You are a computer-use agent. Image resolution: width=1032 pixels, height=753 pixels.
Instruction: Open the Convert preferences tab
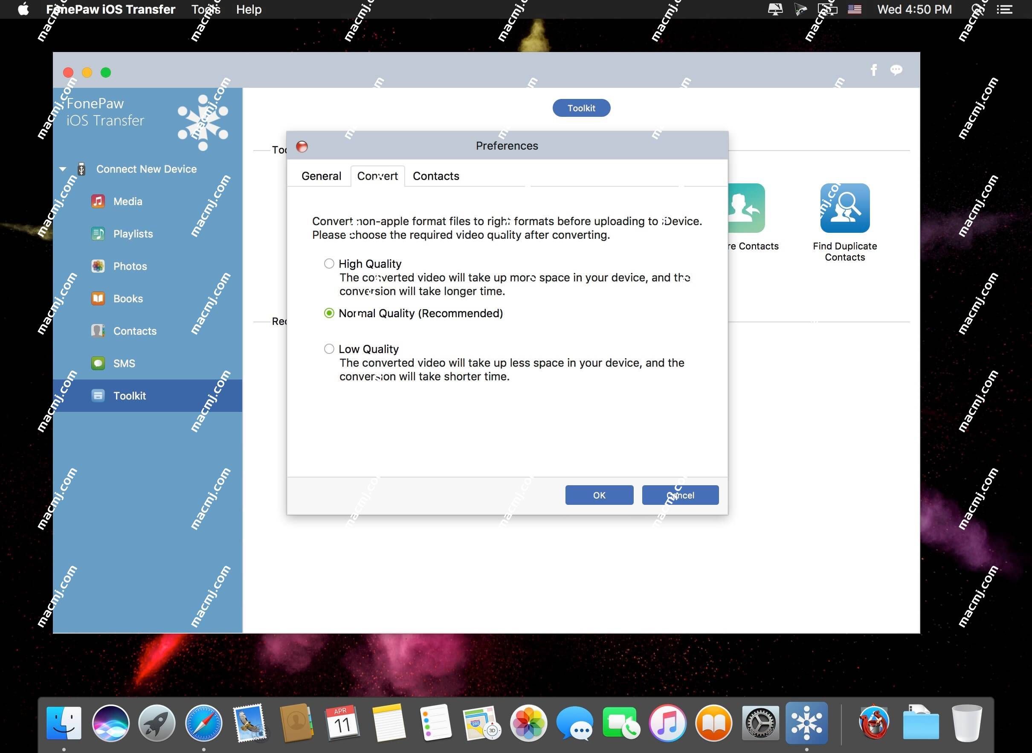point(377,175)
